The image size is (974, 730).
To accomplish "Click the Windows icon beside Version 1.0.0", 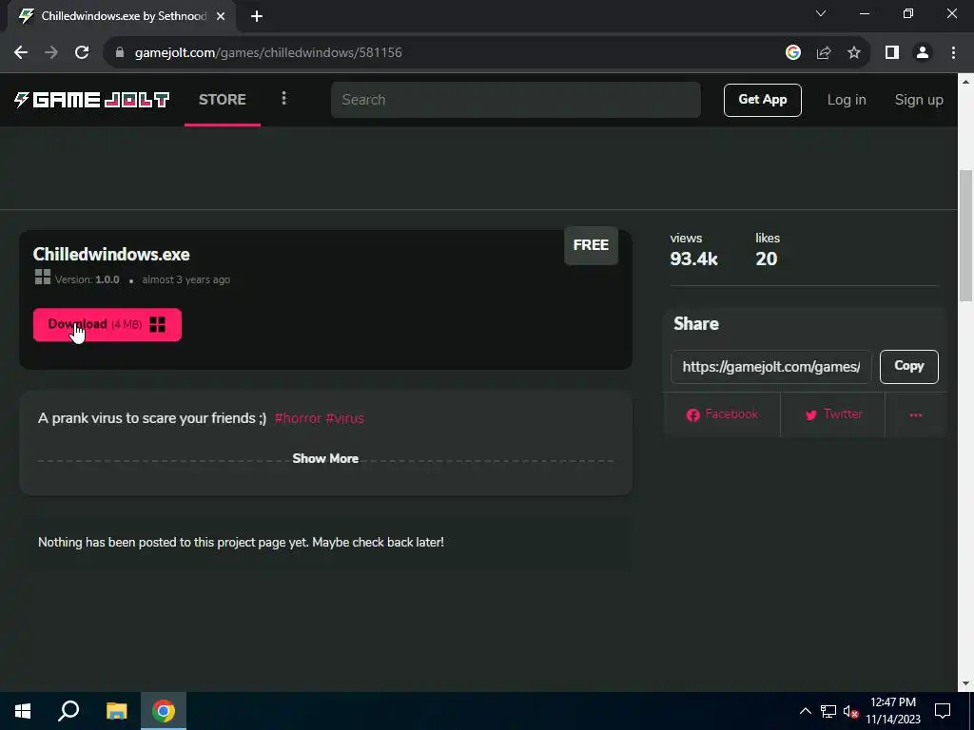I will [x=42, y=277].
